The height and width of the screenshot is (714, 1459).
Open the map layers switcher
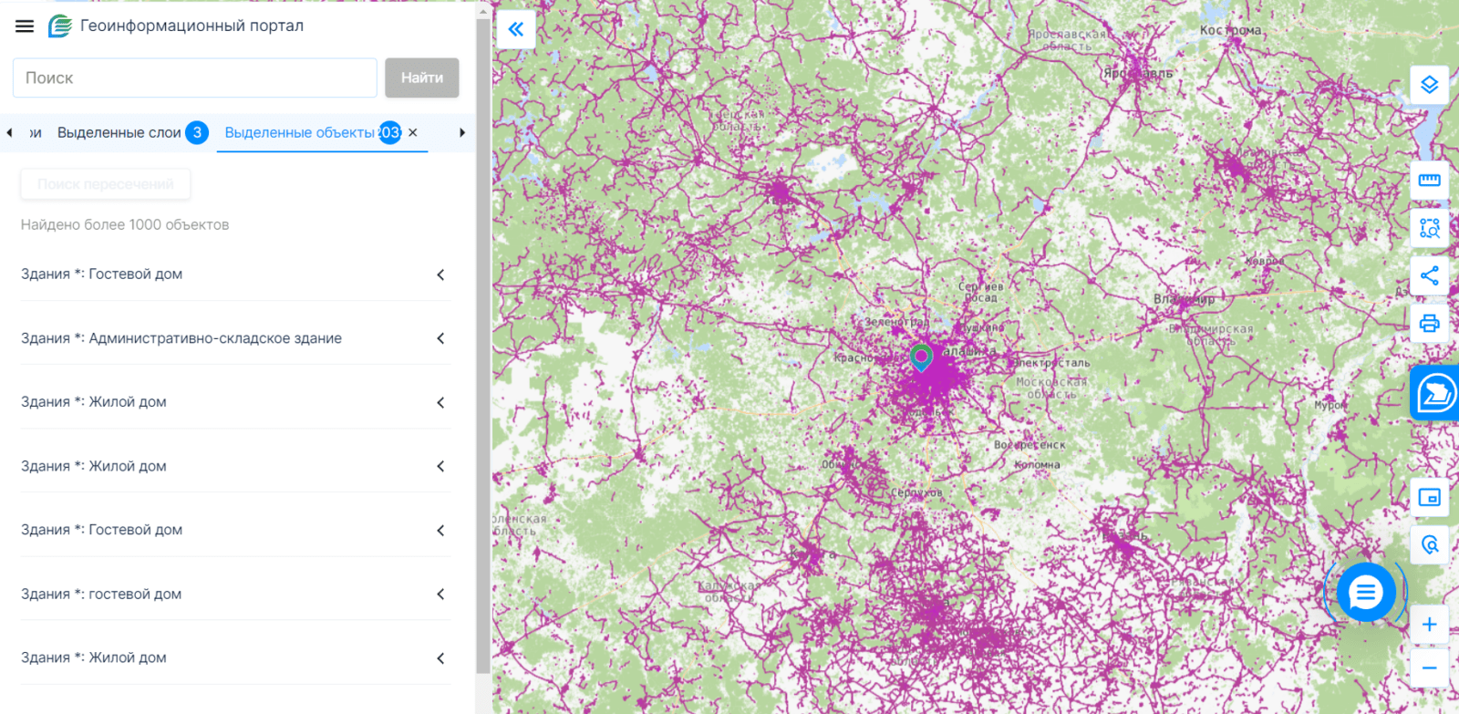(1429, 85)
